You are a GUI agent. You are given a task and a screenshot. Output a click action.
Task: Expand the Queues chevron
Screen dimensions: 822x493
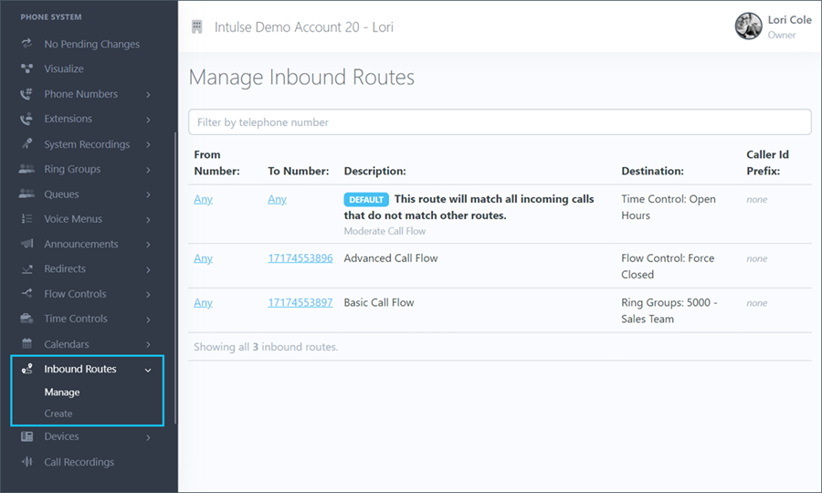148,194
